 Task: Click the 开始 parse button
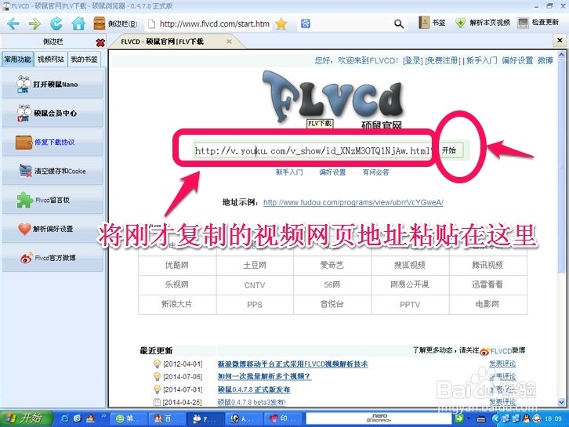click(x=449, y=150)
